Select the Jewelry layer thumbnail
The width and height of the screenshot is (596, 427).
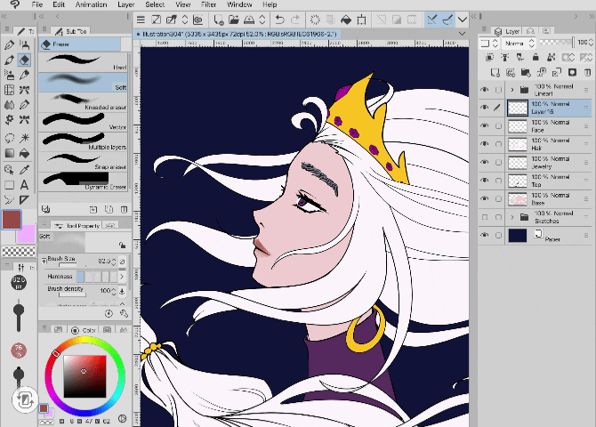point(517,163)
